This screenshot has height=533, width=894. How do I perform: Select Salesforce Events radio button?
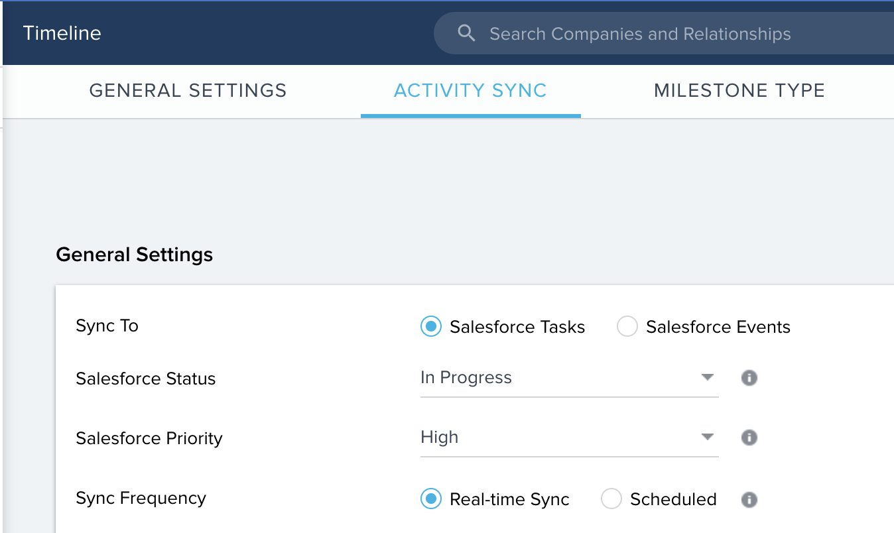[627, 327]
